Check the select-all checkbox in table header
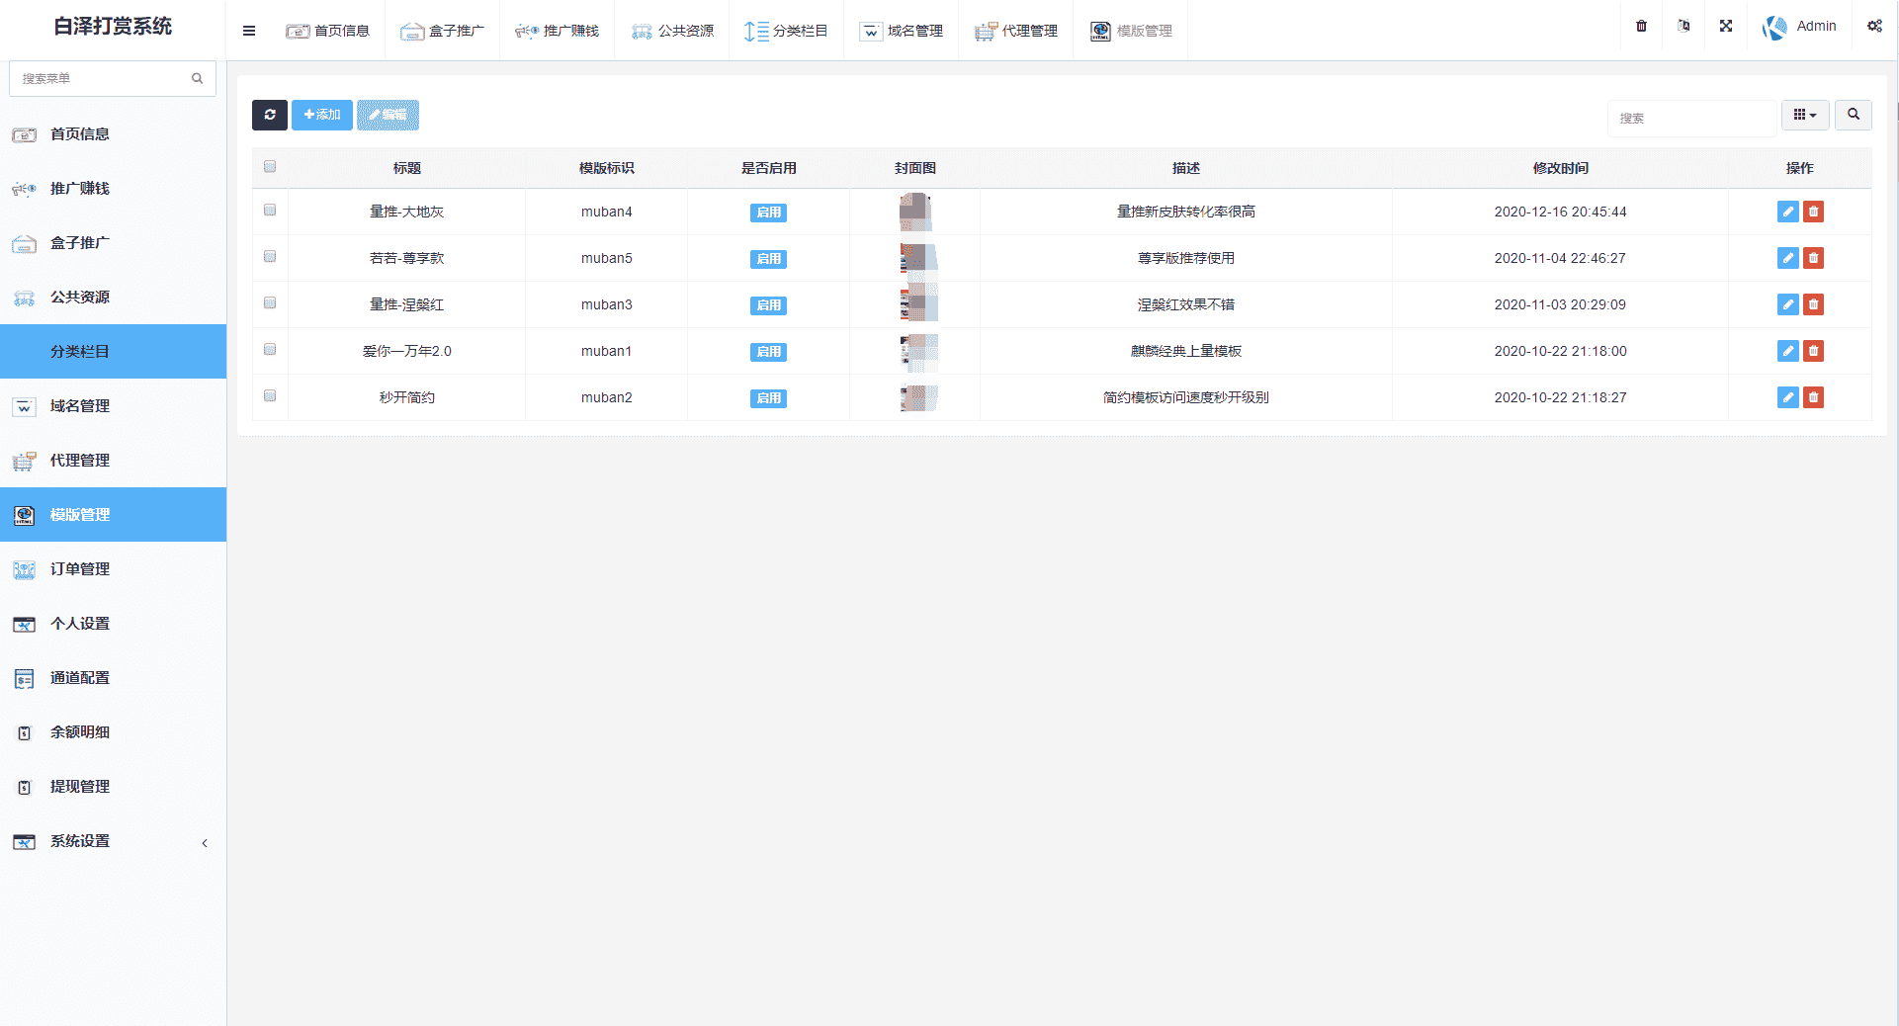Viewport: 1899px width, 1026px height. pos(270,167)
